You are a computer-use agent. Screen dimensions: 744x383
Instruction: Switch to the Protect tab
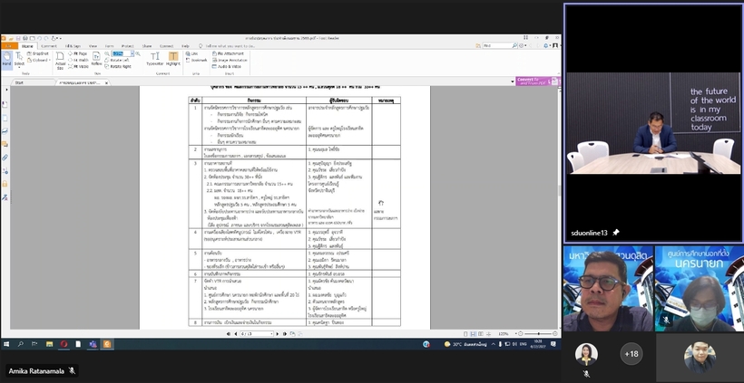127,46
